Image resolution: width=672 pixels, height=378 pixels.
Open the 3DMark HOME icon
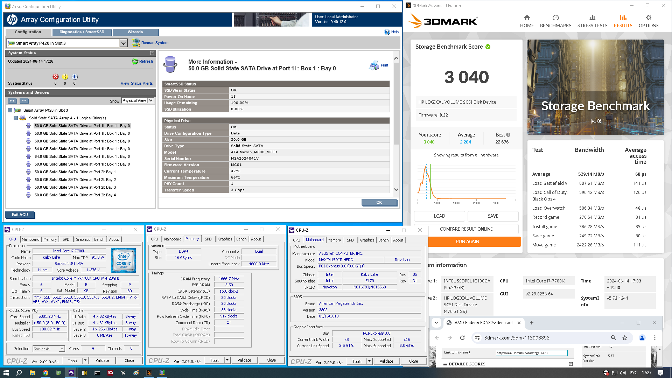[x=527, y=17]
